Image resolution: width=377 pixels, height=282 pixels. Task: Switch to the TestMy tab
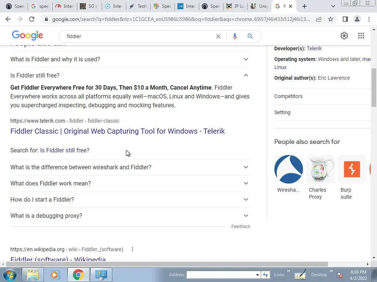pos(138,6)
